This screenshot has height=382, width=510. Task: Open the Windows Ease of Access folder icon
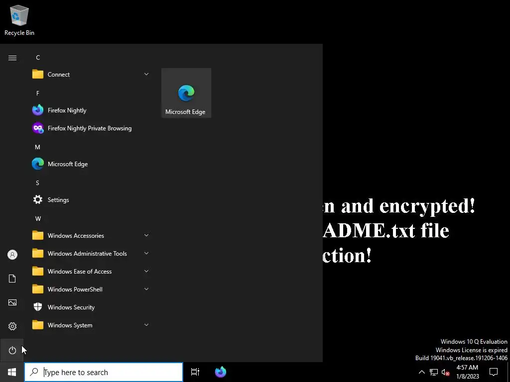38,271
